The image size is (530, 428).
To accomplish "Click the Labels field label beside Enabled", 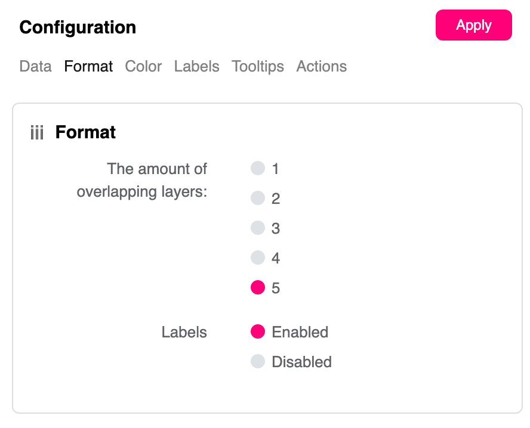I will tap(184, 332).
